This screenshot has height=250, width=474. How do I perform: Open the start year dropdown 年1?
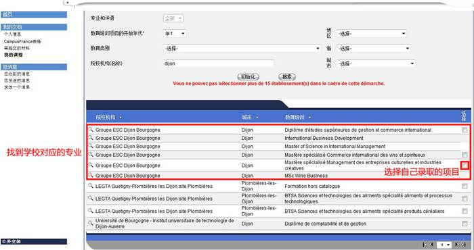click(175, 34)
